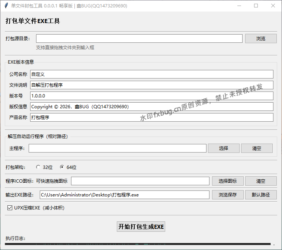Image resolution: width=282 pixels, height=250 pixels.
Task: Select the 32位 architecture radio button
Action: [38, 167]
